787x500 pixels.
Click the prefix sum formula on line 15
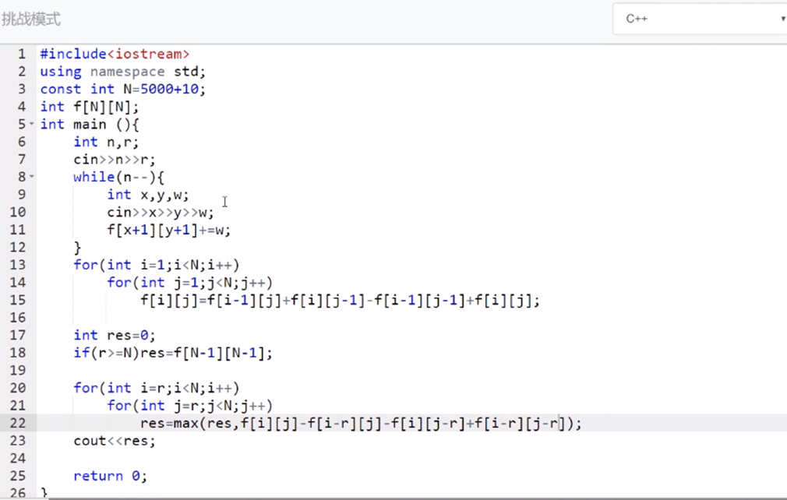pos(341,301)
